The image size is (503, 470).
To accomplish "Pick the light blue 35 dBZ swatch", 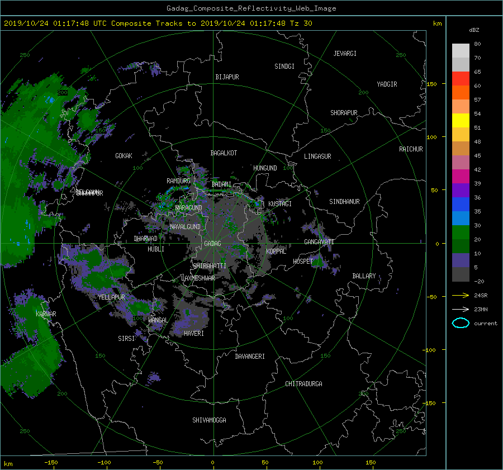I will coord(461,218).
